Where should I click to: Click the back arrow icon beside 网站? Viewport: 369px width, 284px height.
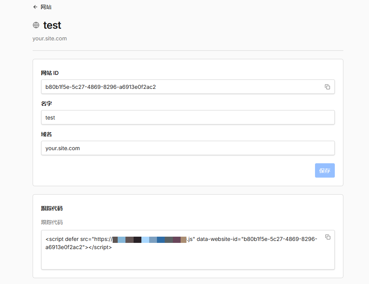point(35,7)
